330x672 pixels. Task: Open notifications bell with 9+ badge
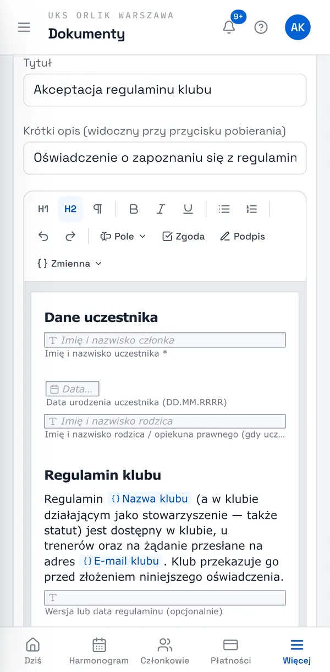coord(229,27)
